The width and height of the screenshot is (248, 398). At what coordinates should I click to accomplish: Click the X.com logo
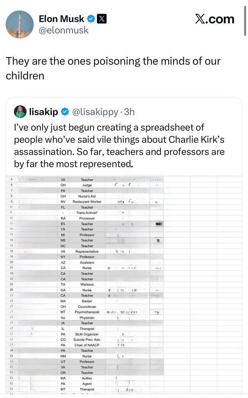pyautogui.click(x=215, y=19)
